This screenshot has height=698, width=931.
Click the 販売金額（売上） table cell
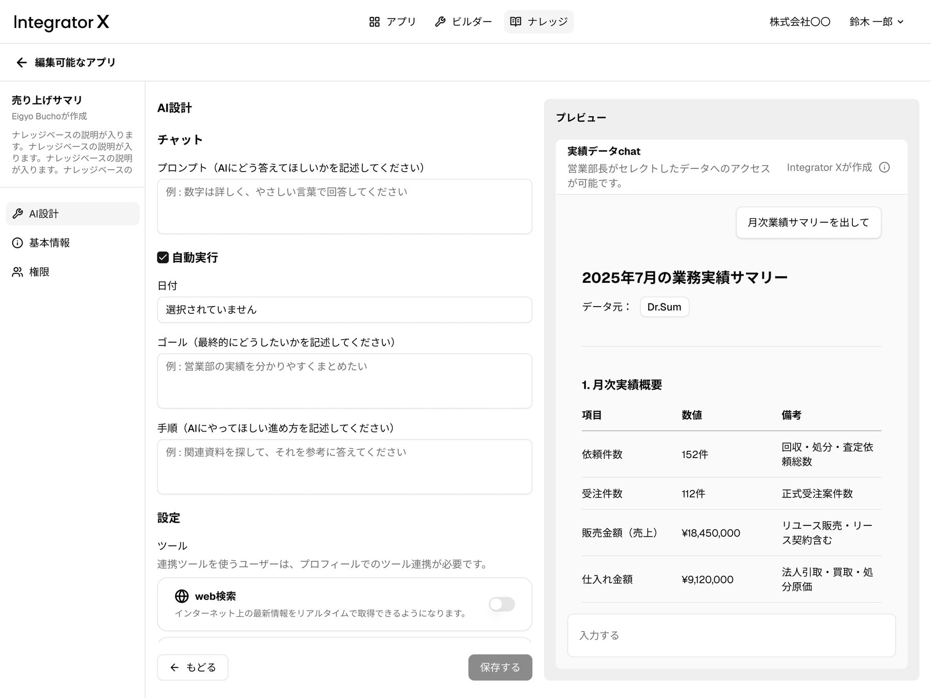[x=622, y=533]
